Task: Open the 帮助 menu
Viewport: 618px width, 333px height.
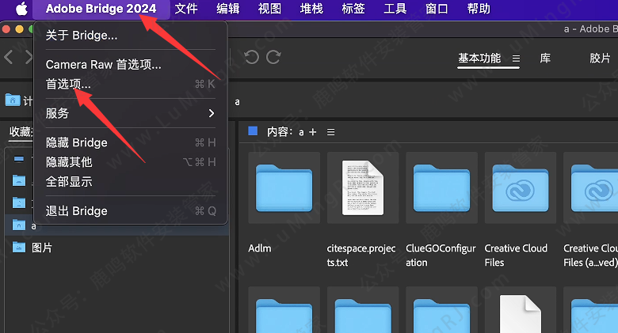Action: (479, 9)
